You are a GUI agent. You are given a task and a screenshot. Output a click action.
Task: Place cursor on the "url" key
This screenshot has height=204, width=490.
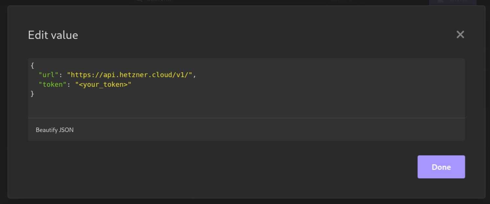[49, 75]
